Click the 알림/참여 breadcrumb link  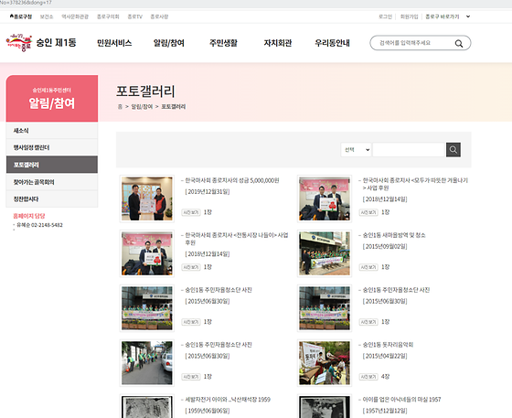coord(142,107)
